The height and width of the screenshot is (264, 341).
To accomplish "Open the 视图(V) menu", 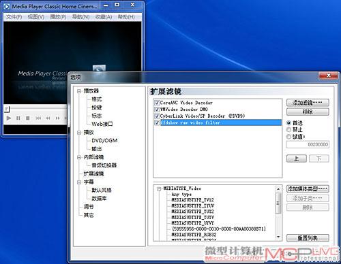I will click(x=36, y=17).
